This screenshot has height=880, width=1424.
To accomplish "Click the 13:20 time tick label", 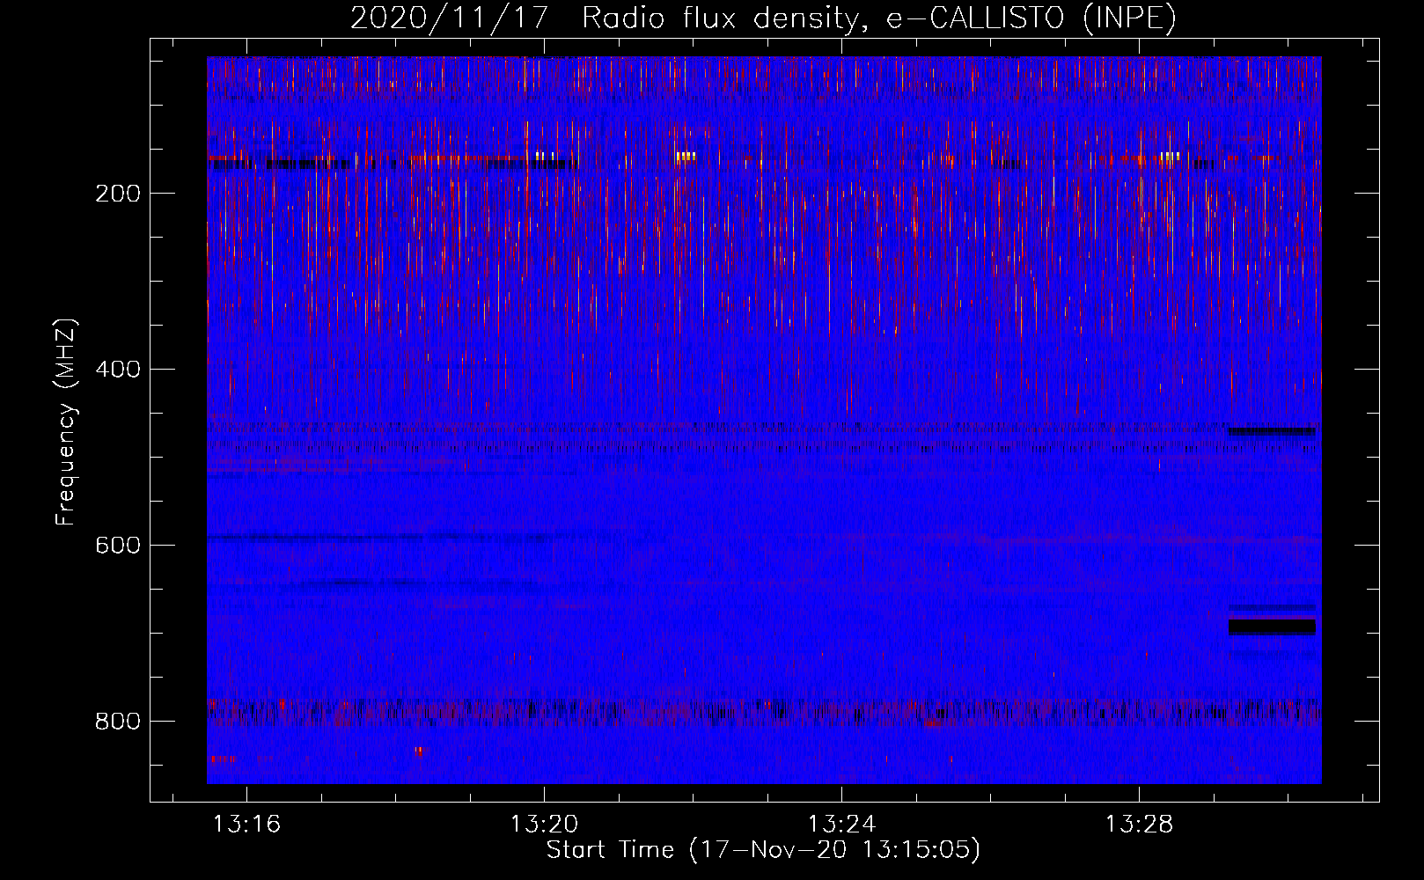I will [x=544, y=825].
